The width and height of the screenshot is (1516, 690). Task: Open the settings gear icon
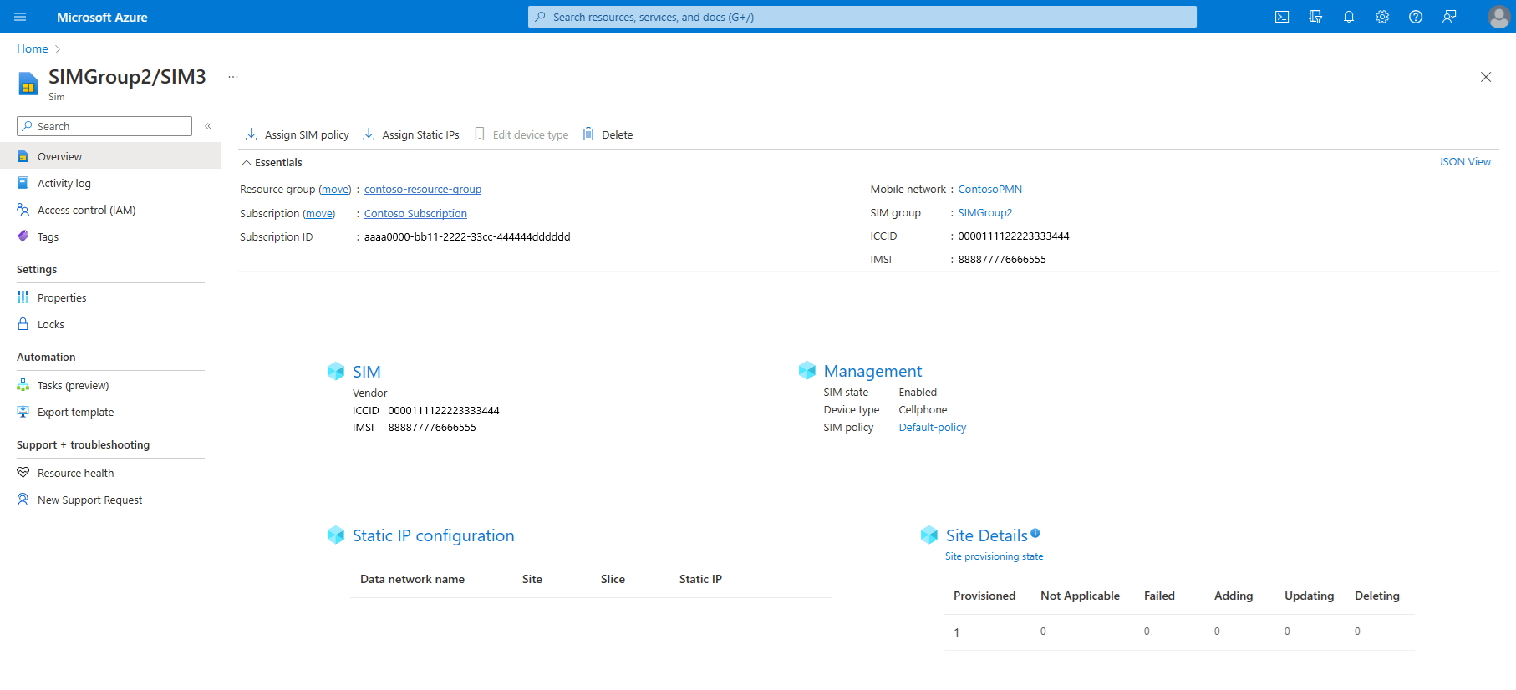tap(1381, 17)
